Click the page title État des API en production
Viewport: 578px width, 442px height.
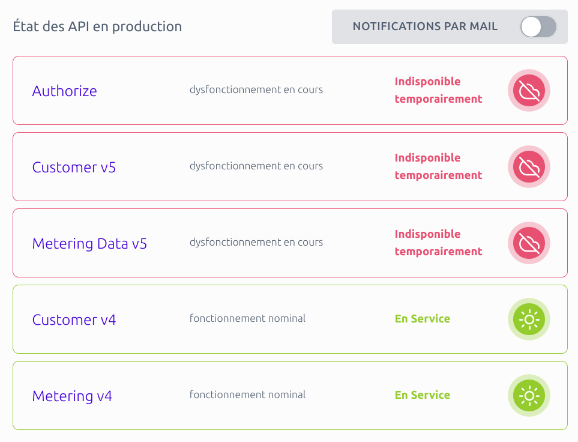pyautogui.click(x=97, y=26)
